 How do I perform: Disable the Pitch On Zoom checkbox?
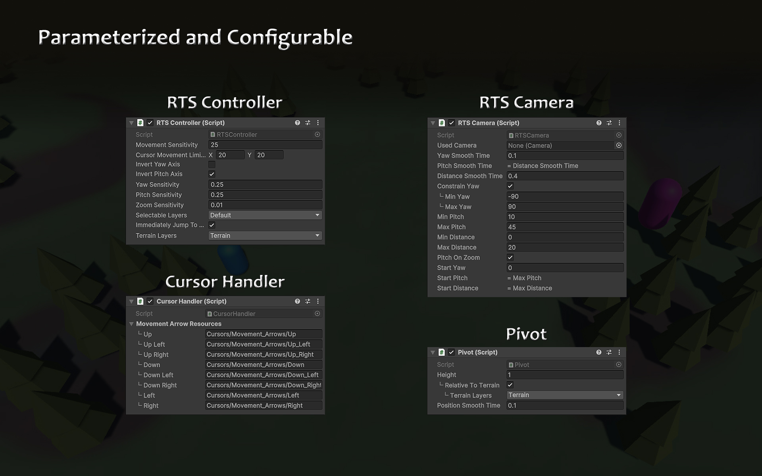[x=510, y=257]
